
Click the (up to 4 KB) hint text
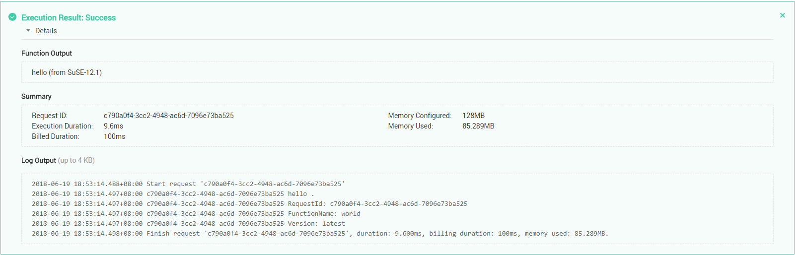click(x=76, y=160)
